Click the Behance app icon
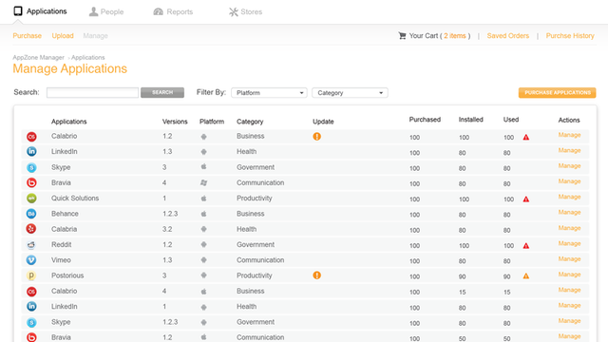 (31, 214)
